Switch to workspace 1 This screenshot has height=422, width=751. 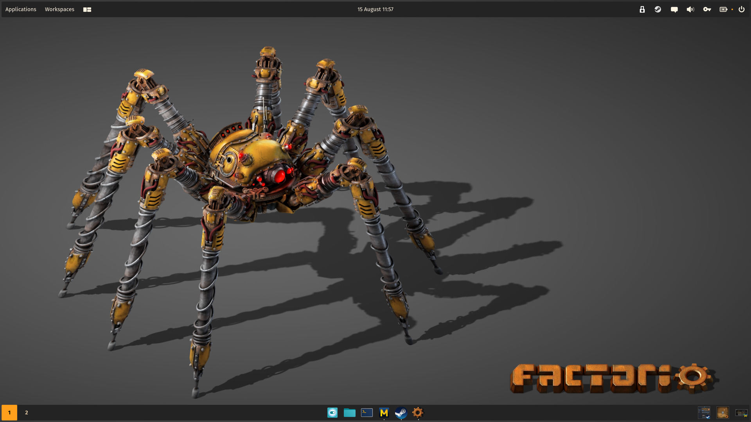tap(9, 413)
